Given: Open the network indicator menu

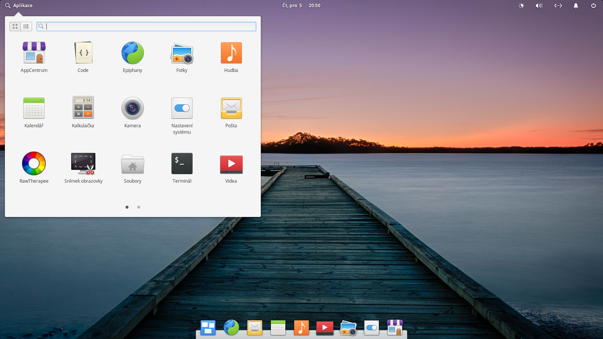Looking at the screenshot, I should [x=558, y=5].
